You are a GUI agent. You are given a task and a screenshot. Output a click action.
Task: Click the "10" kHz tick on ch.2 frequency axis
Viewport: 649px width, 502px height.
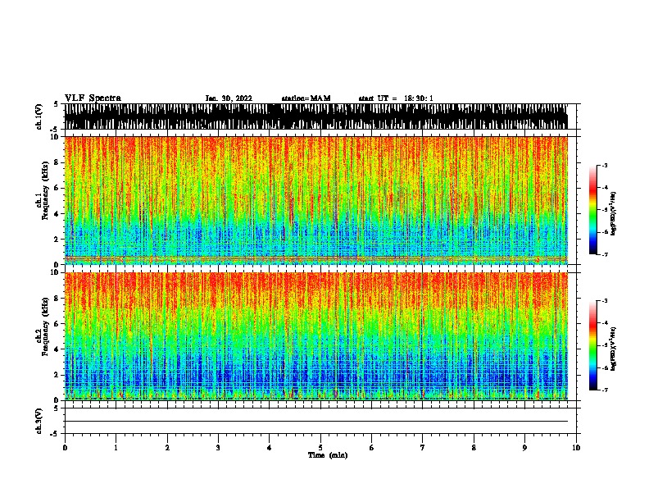tap(55, 272)
